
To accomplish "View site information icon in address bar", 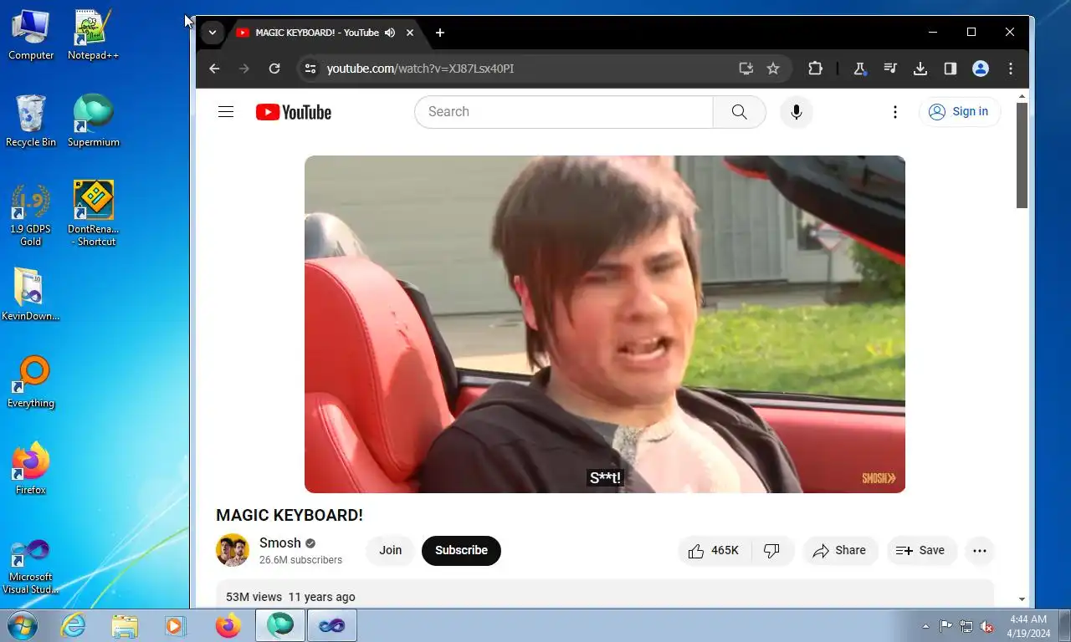I will pos(310,69).
